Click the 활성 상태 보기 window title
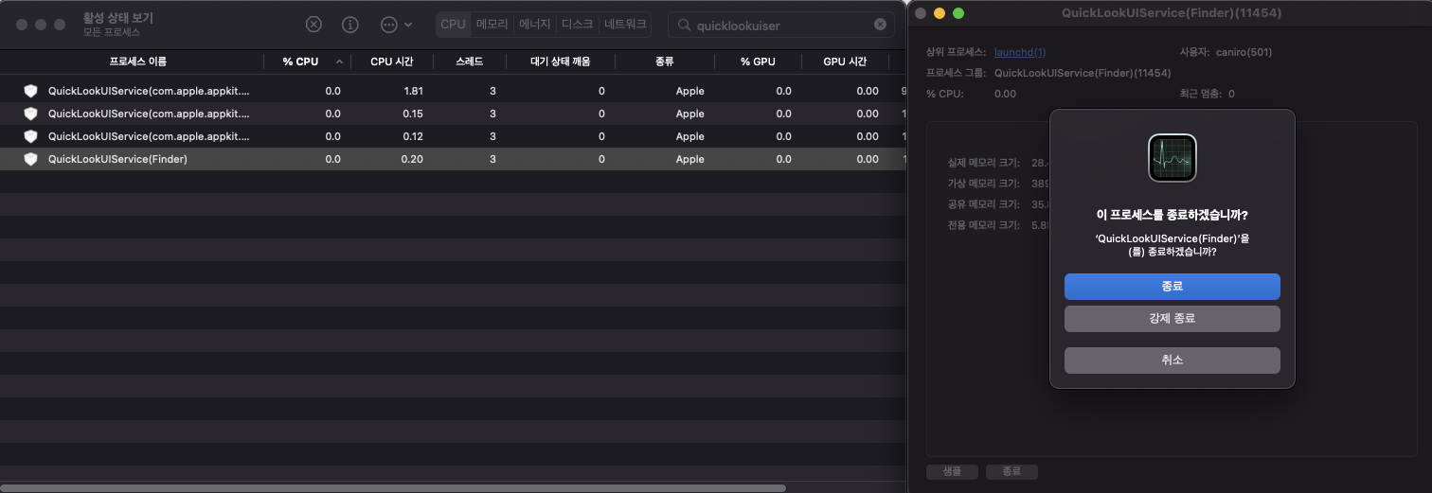1432x493 pixels. [118, 18]
